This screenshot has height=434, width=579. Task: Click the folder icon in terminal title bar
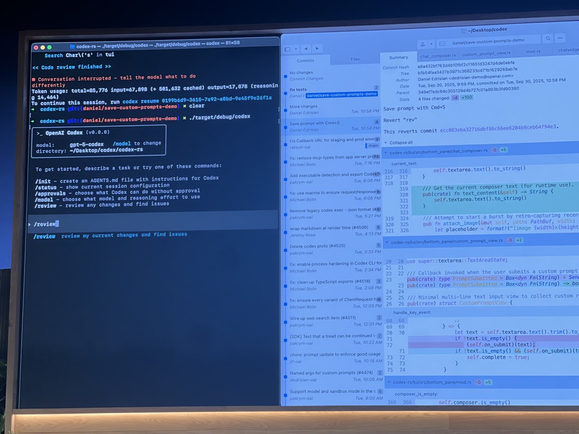click(x=72, y=46)
